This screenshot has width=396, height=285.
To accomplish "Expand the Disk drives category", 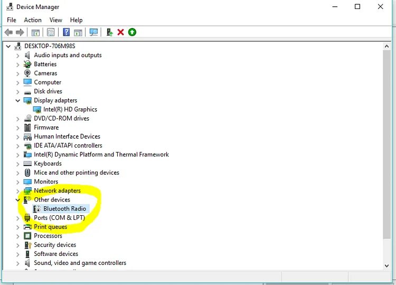I will (x=17, y=91).
